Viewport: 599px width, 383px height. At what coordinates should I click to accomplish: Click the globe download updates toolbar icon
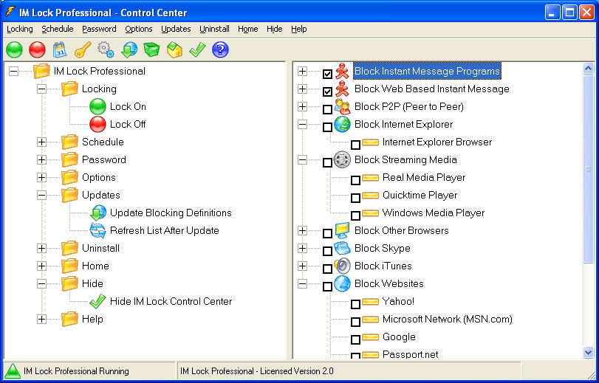129,49
